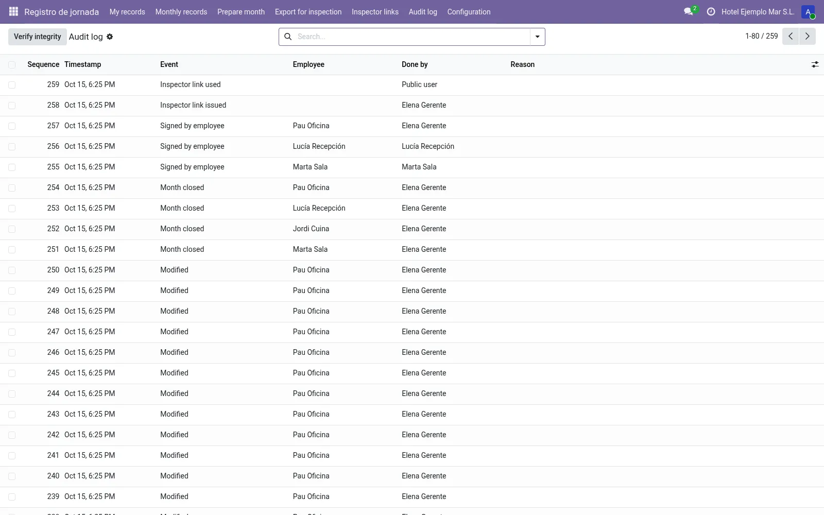Sort by the Sequence column header

(43, 64)
